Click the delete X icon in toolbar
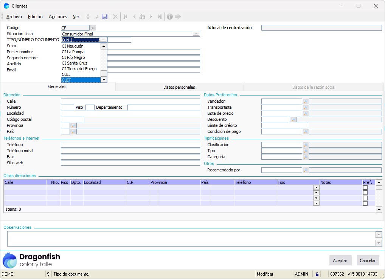The width and height of the screenshot is (385, 279). pos(115,17)
